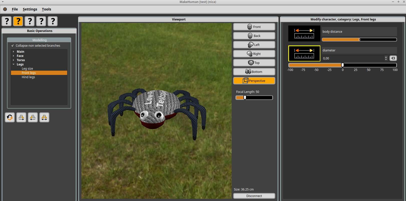
Task: Click the symmetry icon with left-pointing arrow
Action: [33, 117]
